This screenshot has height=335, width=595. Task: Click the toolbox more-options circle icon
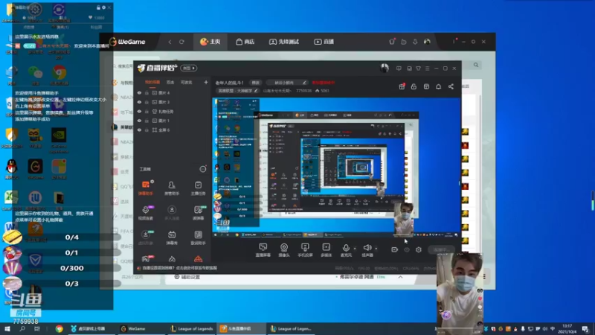pos(203,169)
